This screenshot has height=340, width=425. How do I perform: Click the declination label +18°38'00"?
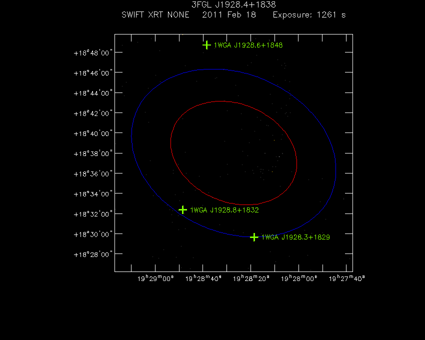[93, 153]
